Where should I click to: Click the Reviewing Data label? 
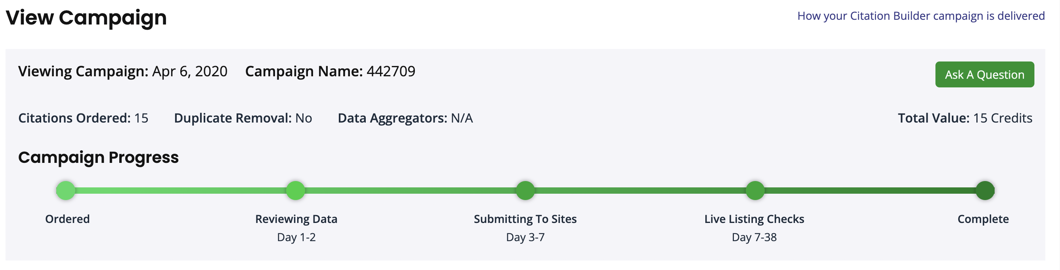296,219
